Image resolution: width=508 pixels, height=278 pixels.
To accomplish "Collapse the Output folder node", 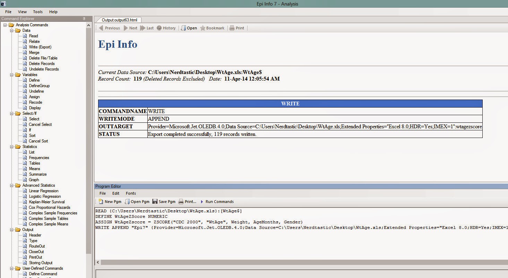I will point(12,230).
